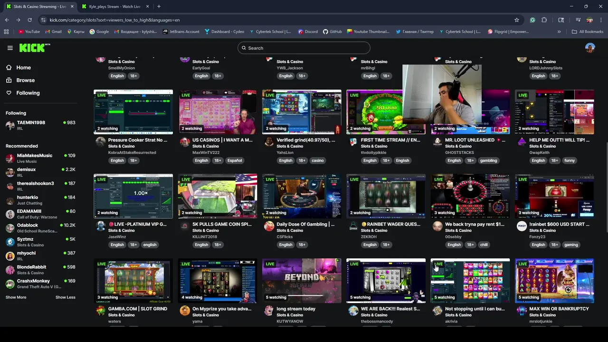The width and height of the screenshot is (608, 342).
Task: Open the JetBrains Account bookmark
Action: 181,32
